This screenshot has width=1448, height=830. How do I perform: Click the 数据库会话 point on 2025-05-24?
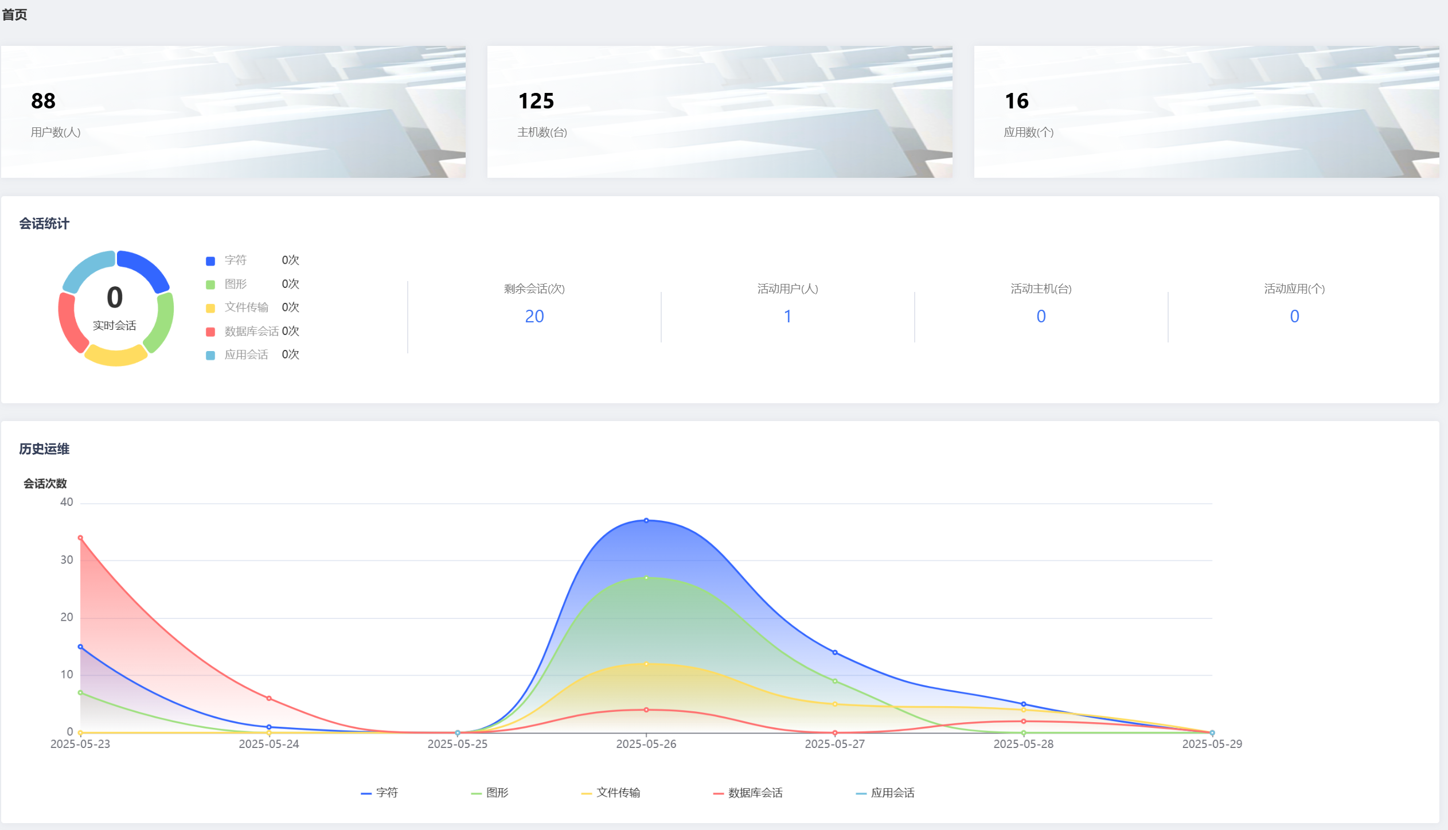point(269,698)
